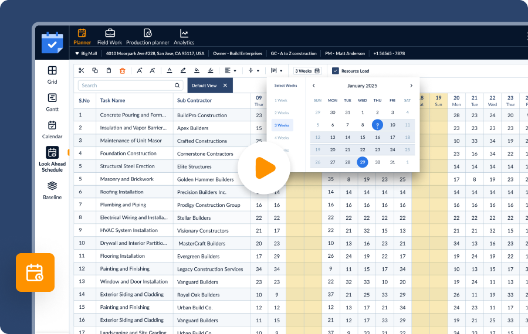
Task: Open the Production planner tab
Action: coord(147,37)
